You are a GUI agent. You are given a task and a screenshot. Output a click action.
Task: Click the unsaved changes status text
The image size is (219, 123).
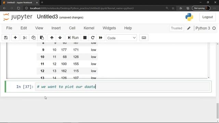point(71,17)
